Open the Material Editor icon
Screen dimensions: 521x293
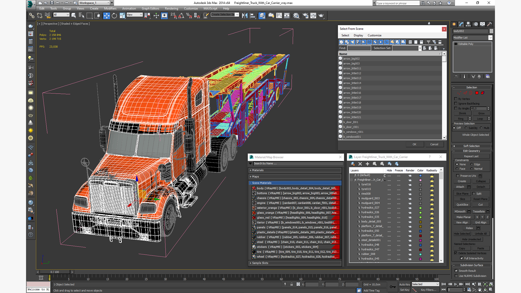click(296, 15)
